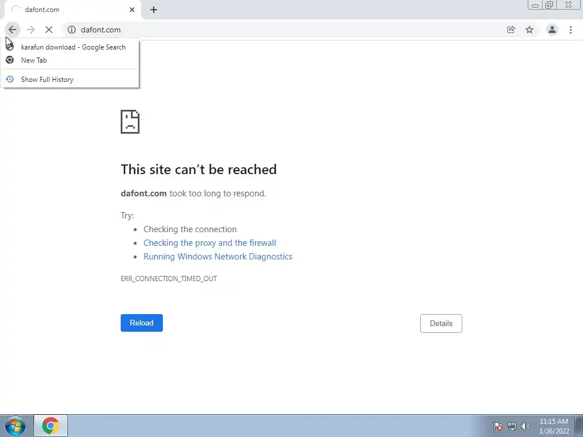Image resolution: width=583 pixels, height=437 pixels.
Task: Click the ERR_CONNECTION_TIMED_OUT text
Action: point(169,279)
